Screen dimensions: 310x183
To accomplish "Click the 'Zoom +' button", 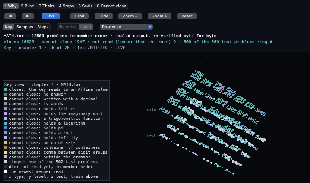I will pos(159,16).
